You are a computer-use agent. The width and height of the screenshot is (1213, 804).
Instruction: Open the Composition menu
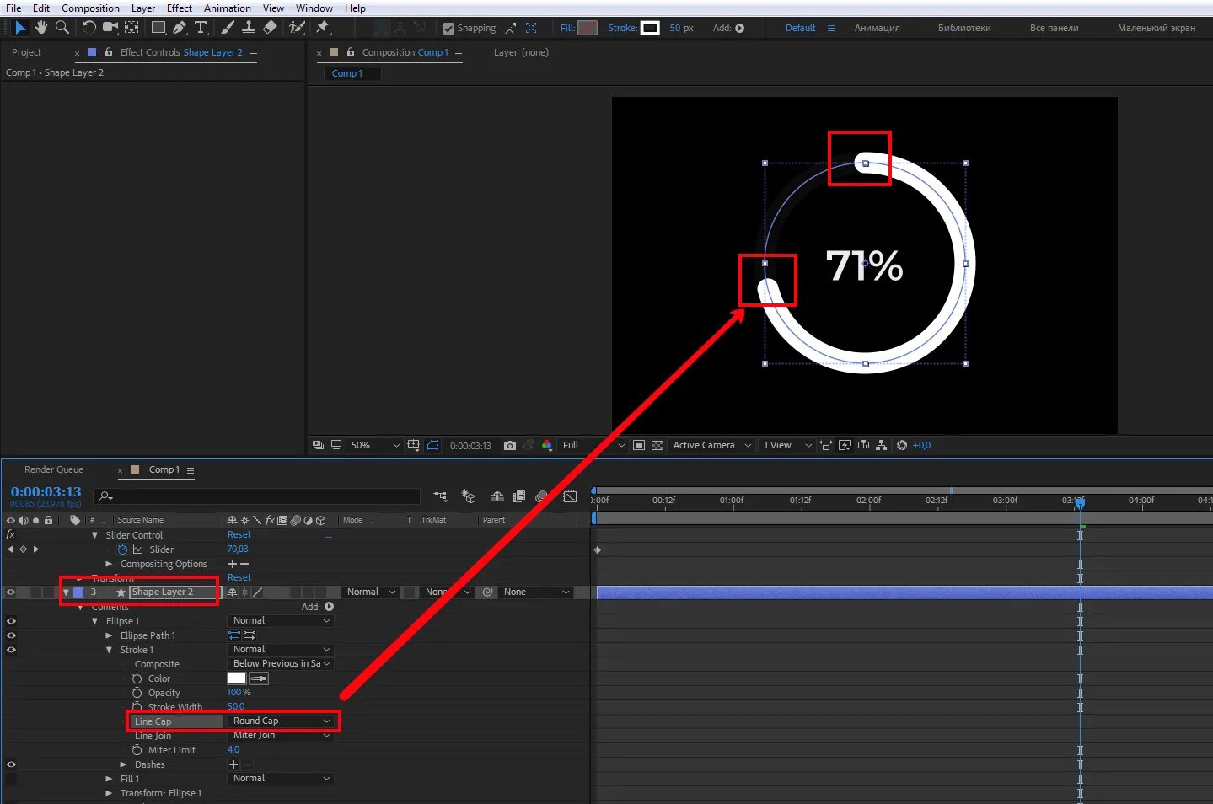pyautogui.click(x=90, y=8)
